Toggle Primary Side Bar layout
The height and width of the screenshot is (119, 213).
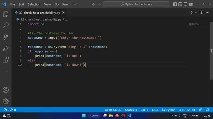tap(175, 4)
